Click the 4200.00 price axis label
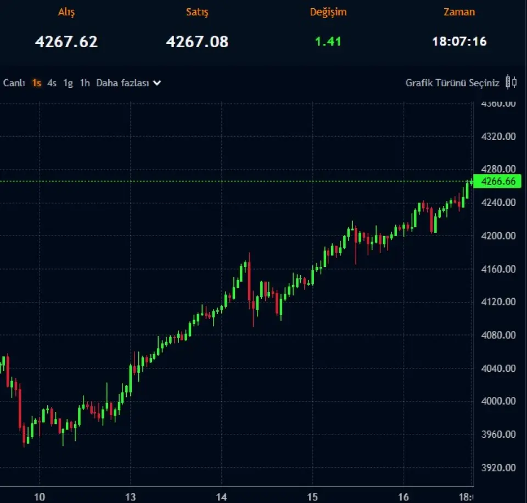Image resolution: width=527 pixels, height=503 pixels. click(498, 236)
